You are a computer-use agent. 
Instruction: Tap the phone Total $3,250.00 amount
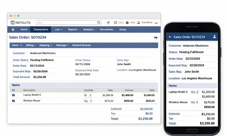pyautogui.click(x=207, y=123)
